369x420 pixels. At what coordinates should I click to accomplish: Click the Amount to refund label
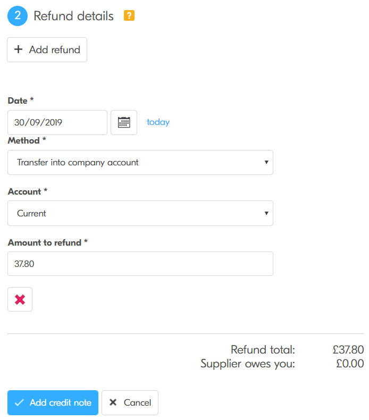[48, 242]
